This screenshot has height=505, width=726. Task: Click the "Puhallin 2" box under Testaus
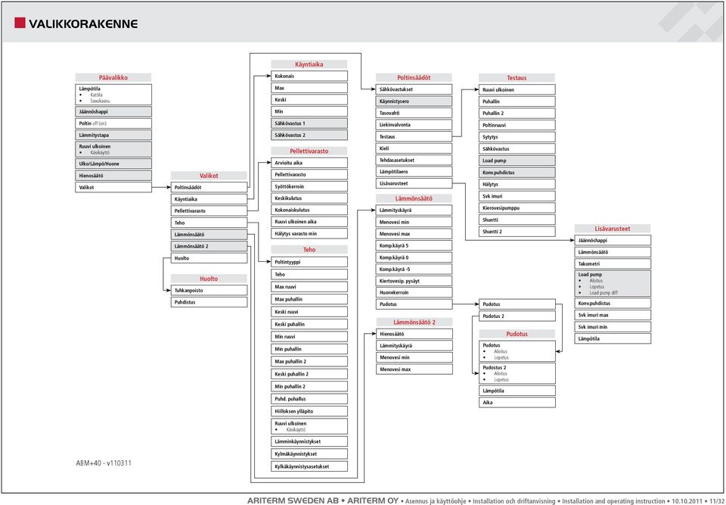click(517, 113)
